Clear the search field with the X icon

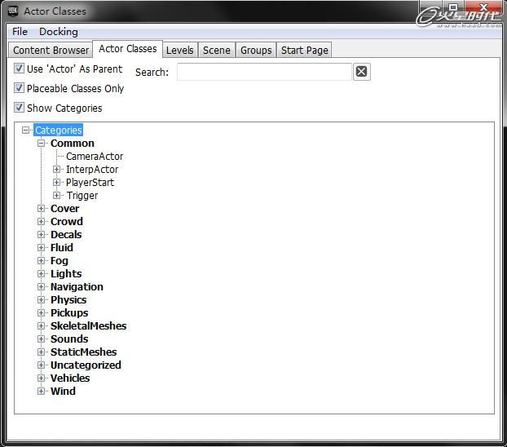point(361,72)
